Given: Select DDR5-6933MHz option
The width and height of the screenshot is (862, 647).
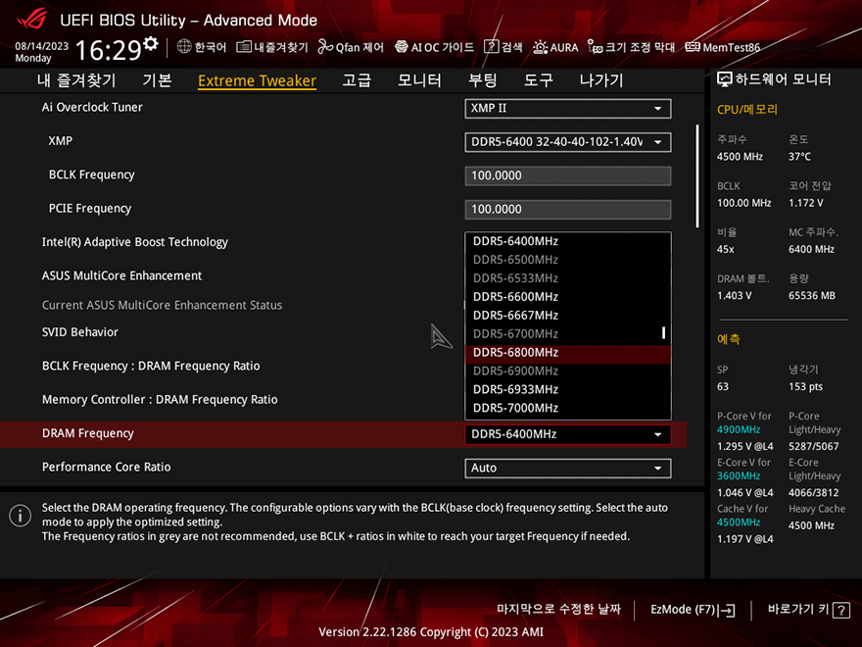Looking at the screenshot, I should coord(568,389).
